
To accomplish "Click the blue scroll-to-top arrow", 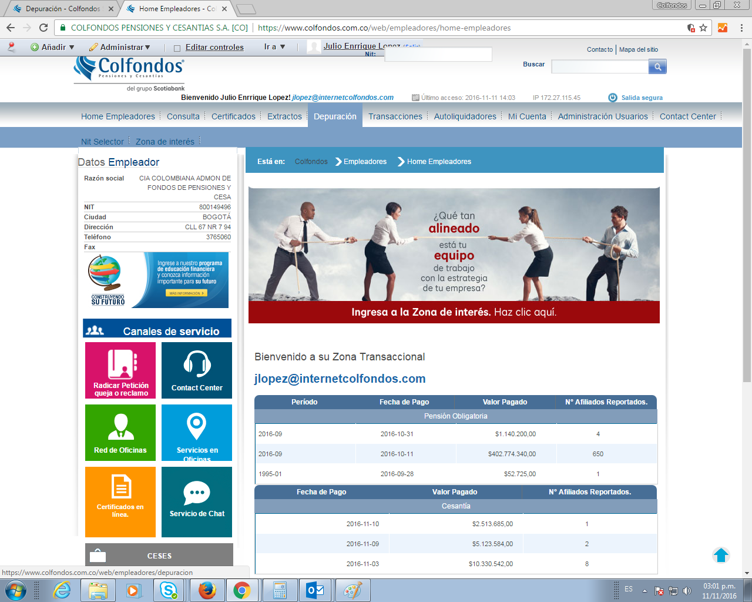I will click(x=721, y=555).
